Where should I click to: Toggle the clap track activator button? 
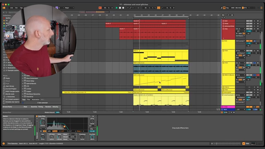pos(249,29)
